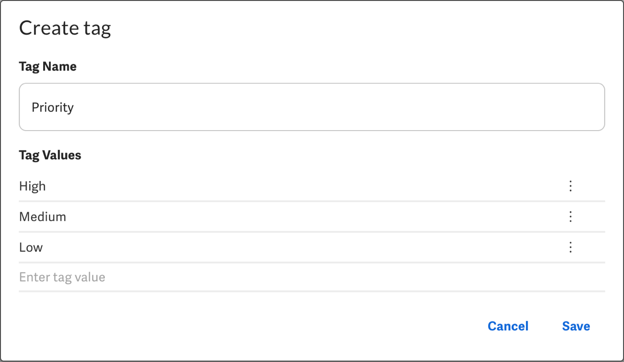Click the divider line below Medium row
The image size is (624, 362).
click(x=312, y=232)
